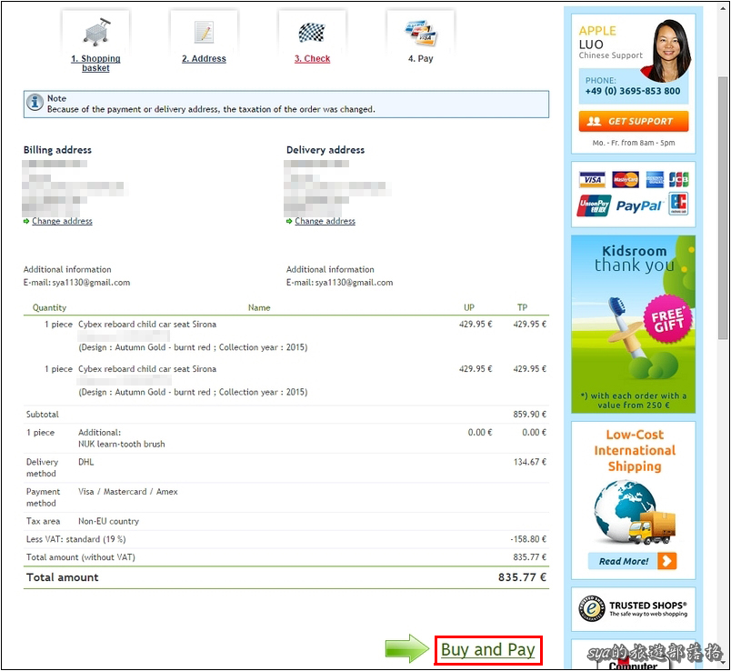The width and height of the screenshot is (731, 671).
Task: Click the JCB card logo
Action: tap(679, 179)
